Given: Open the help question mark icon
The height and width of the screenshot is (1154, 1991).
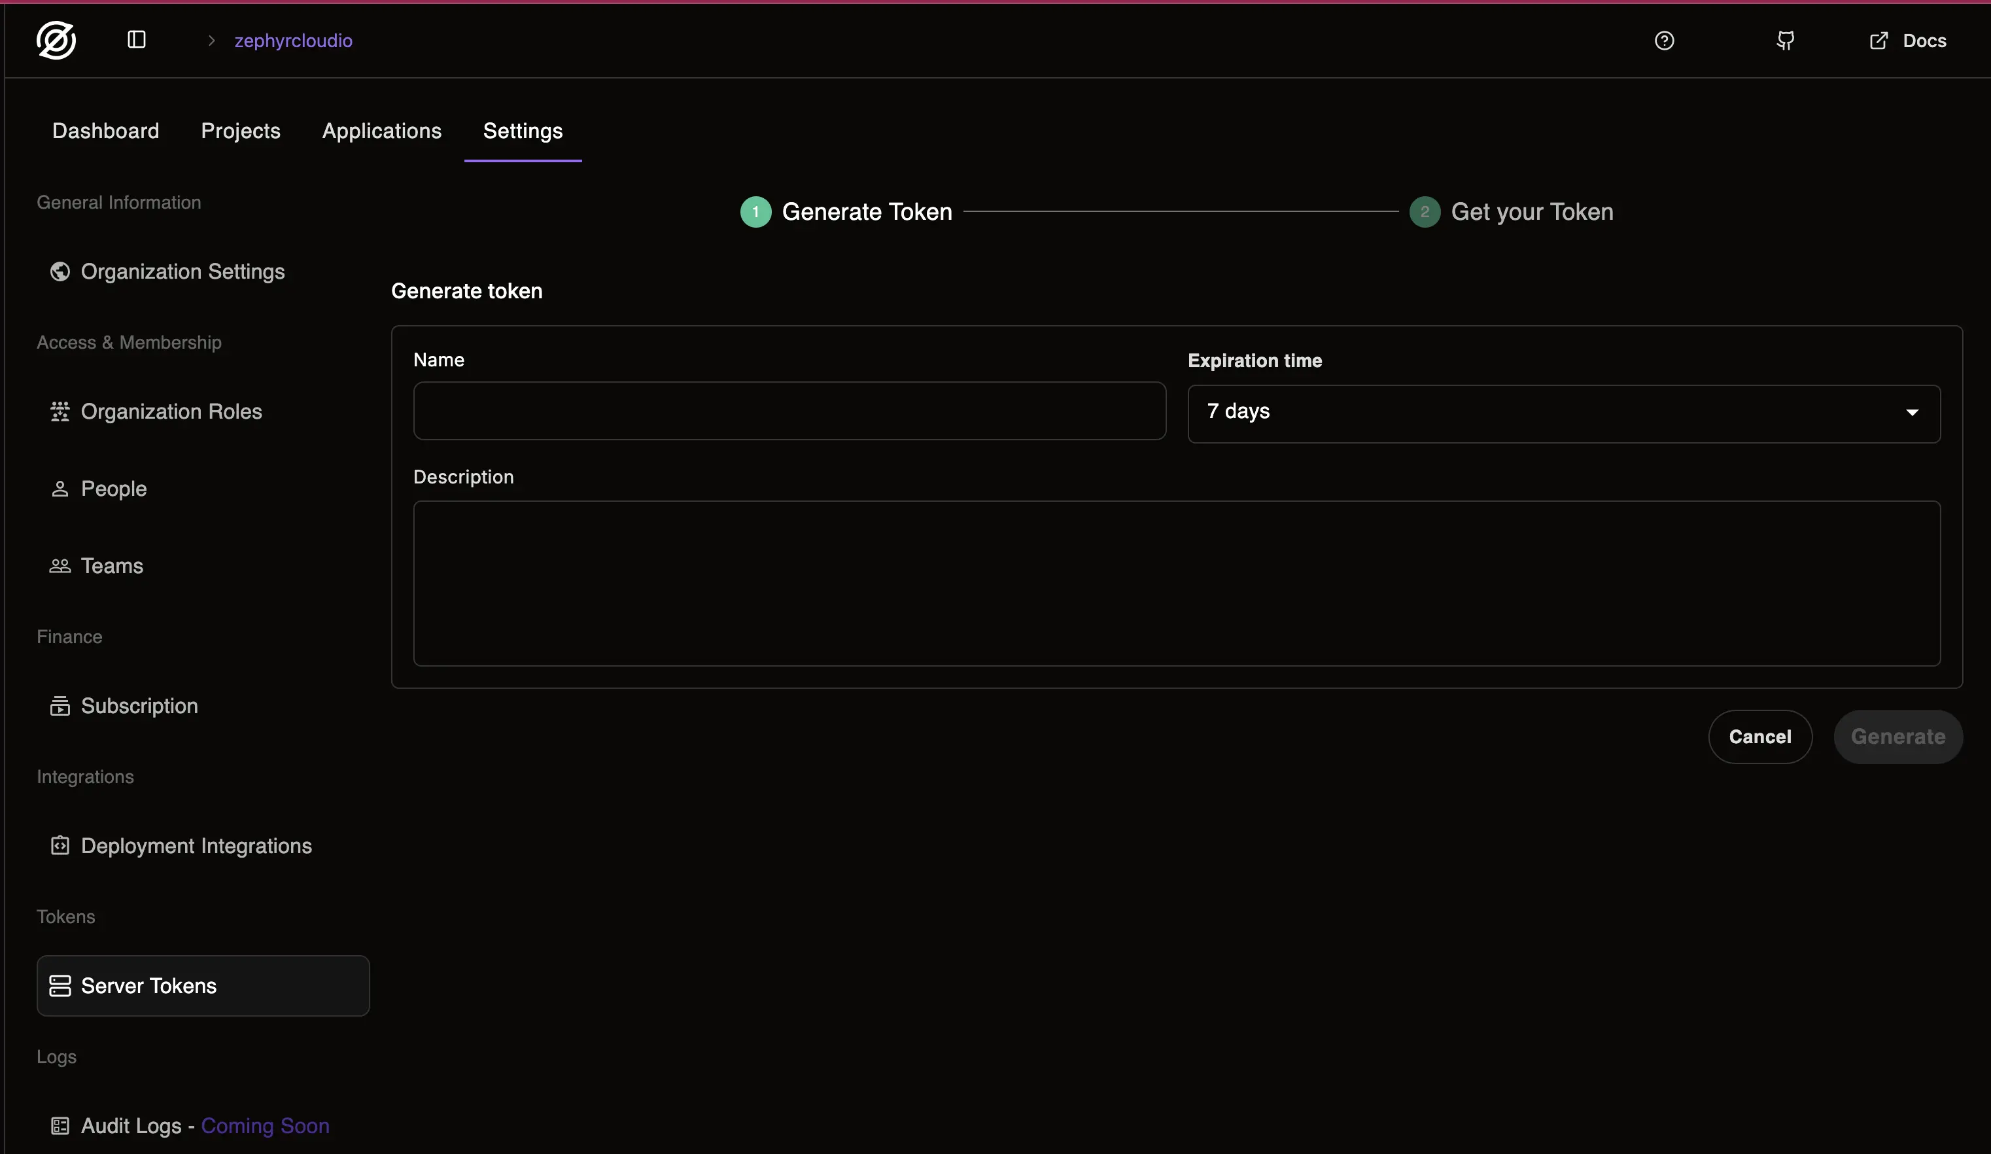Looking at the screenshot, I should coord(1665,41).
